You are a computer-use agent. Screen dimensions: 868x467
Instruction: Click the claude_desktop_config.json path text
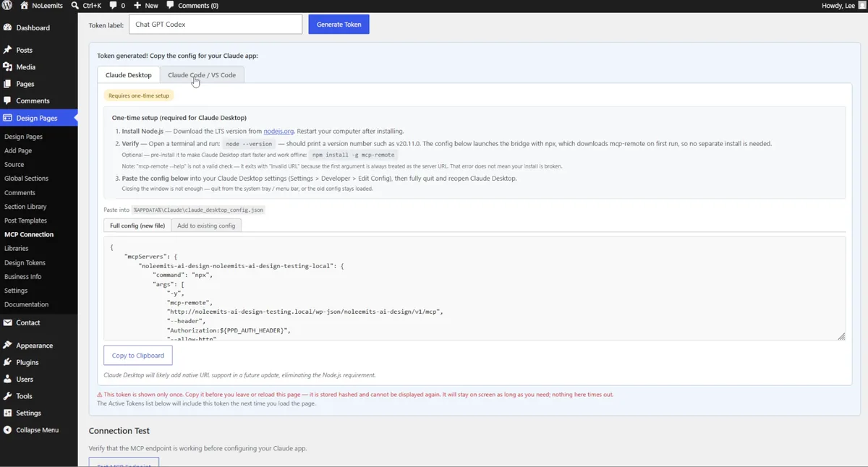pos(198,210)
